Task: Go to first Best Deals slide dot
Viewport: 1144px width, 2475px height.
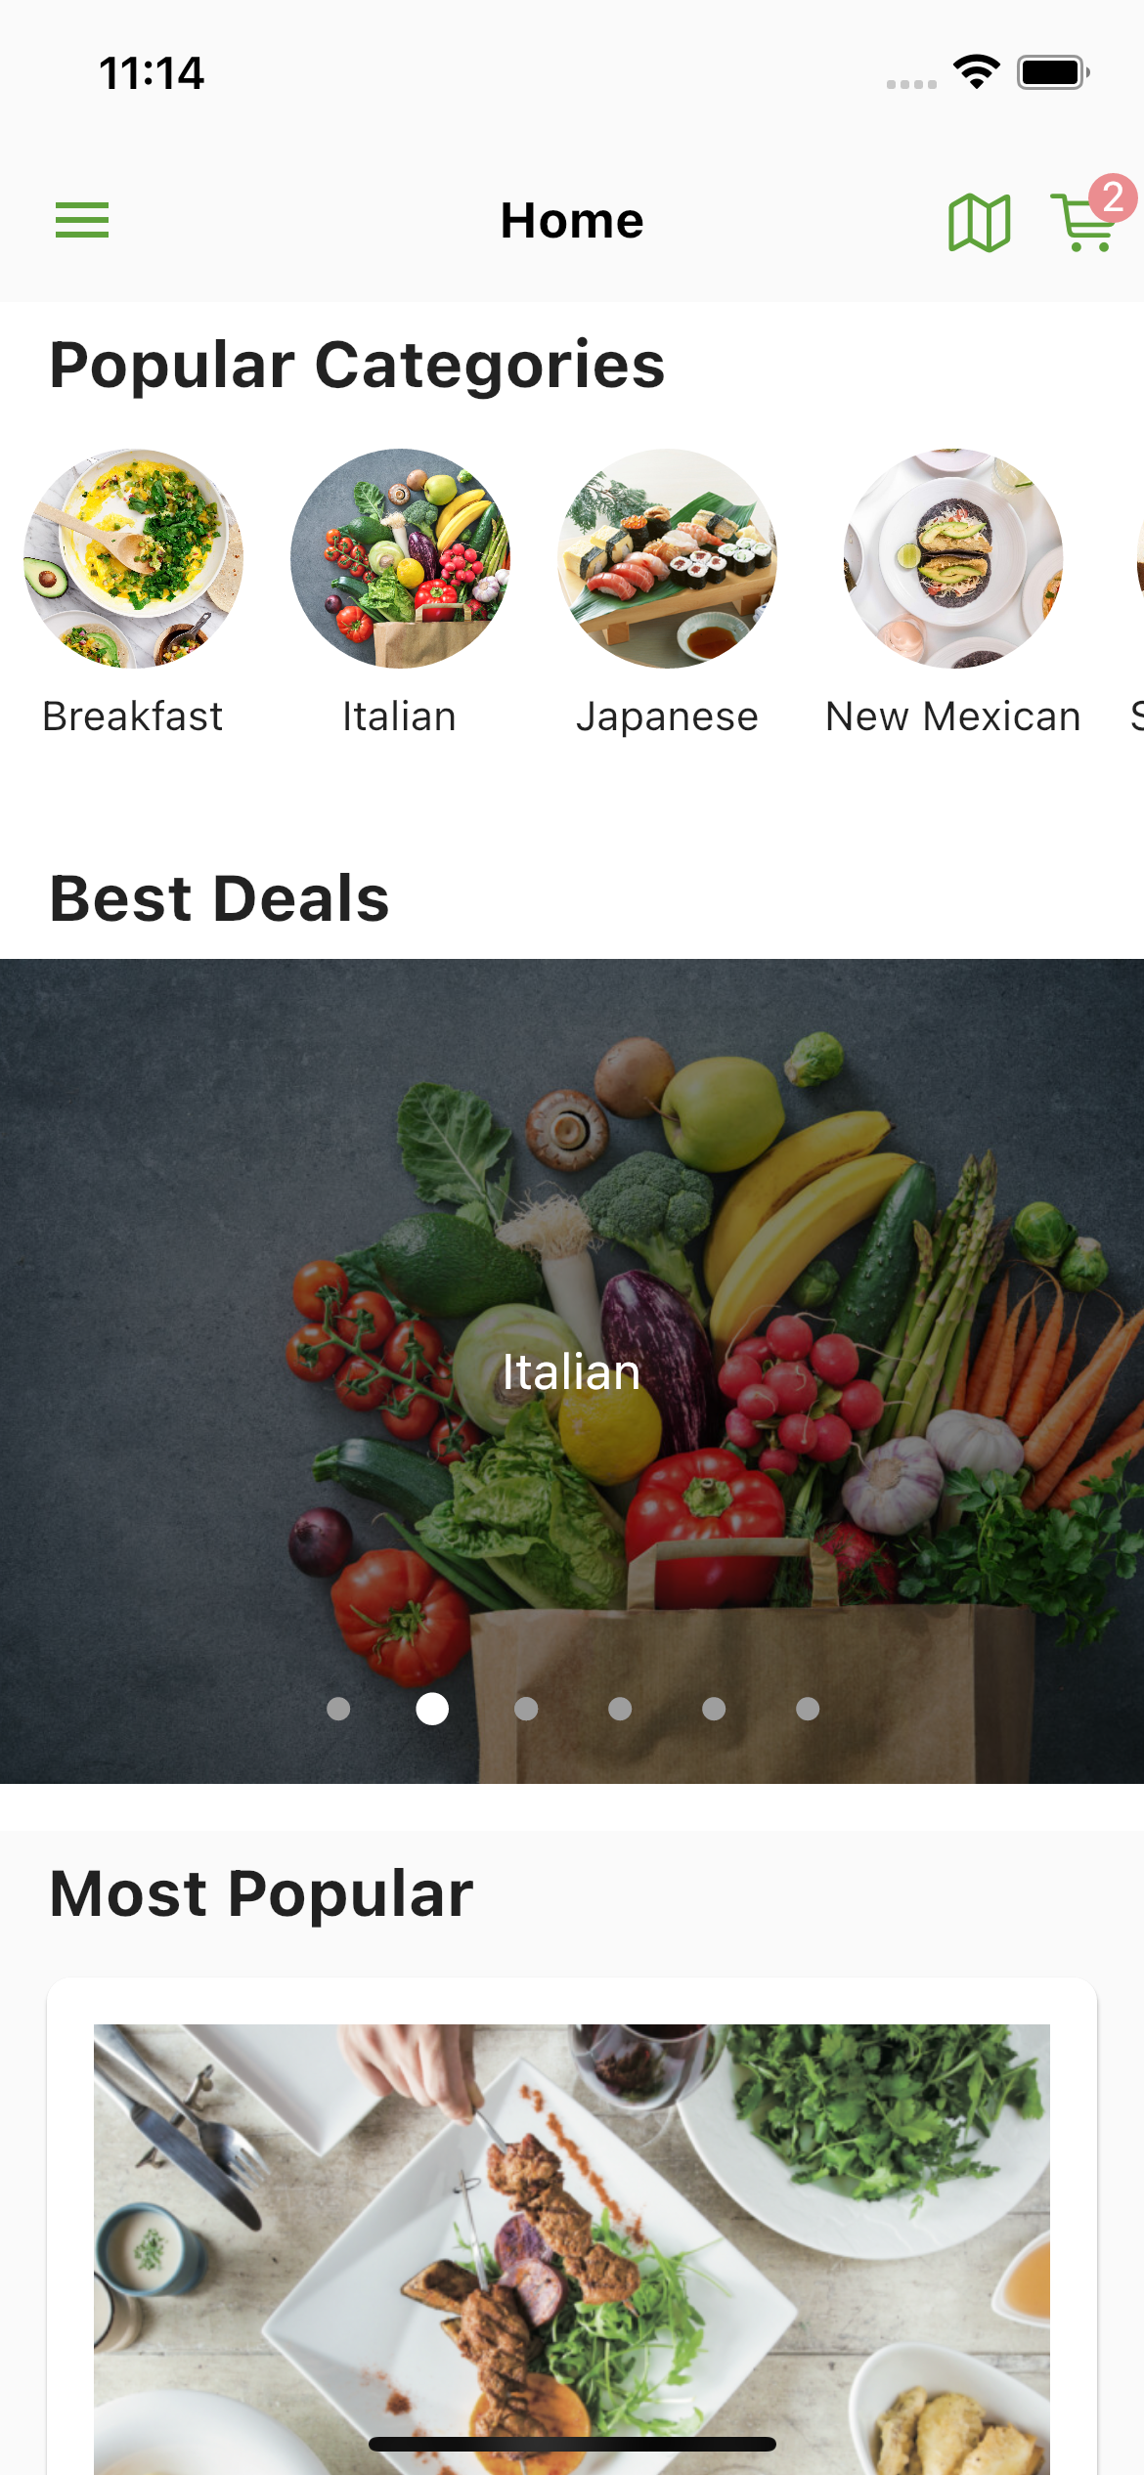Action: click(338, 1709)
